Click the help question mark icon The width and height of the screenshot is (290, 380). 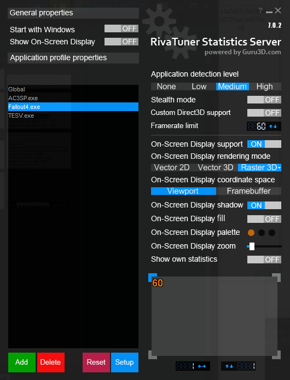(260, 10)
